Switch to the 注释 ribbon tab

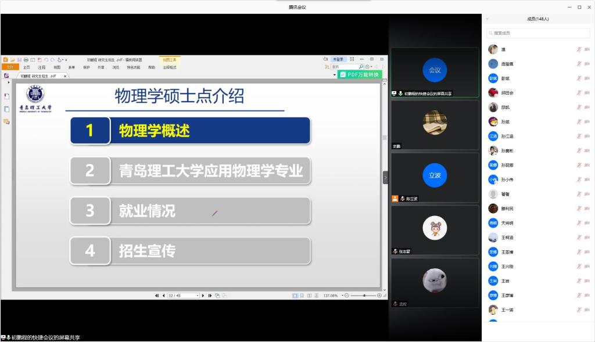click(42, 67)
